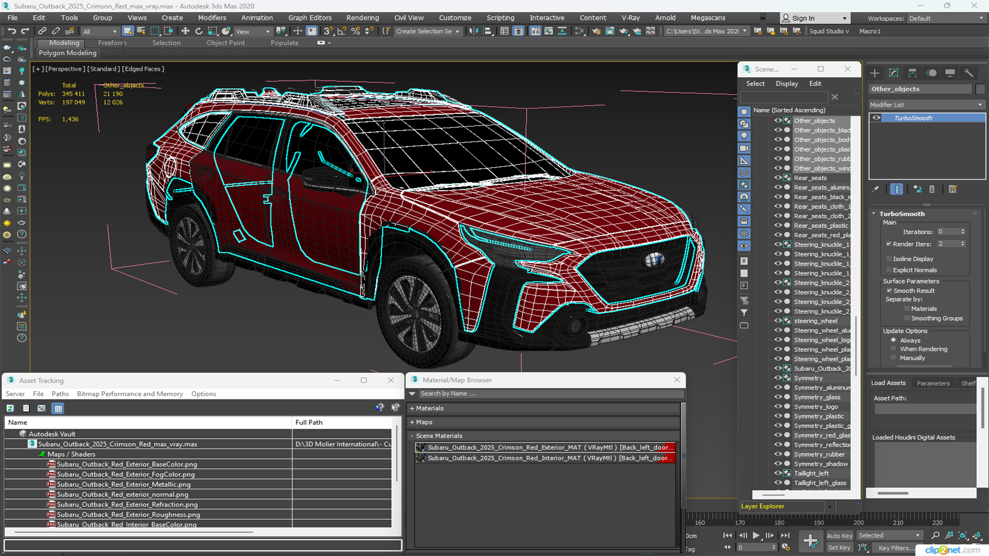
Task: Open the Utilities wrench panel tab
Action: click(x=969, y=73)
